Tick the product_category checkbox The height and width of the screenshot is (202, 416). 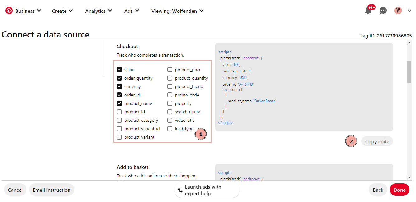(x=119, y=120)
